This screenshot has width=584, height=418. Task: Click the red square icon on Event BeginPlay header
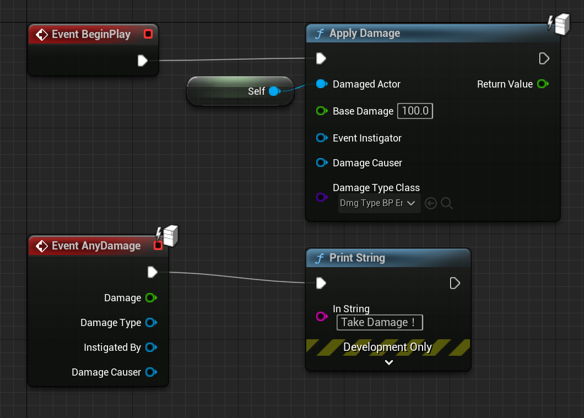pyautogui.click(x=148, y=34)
